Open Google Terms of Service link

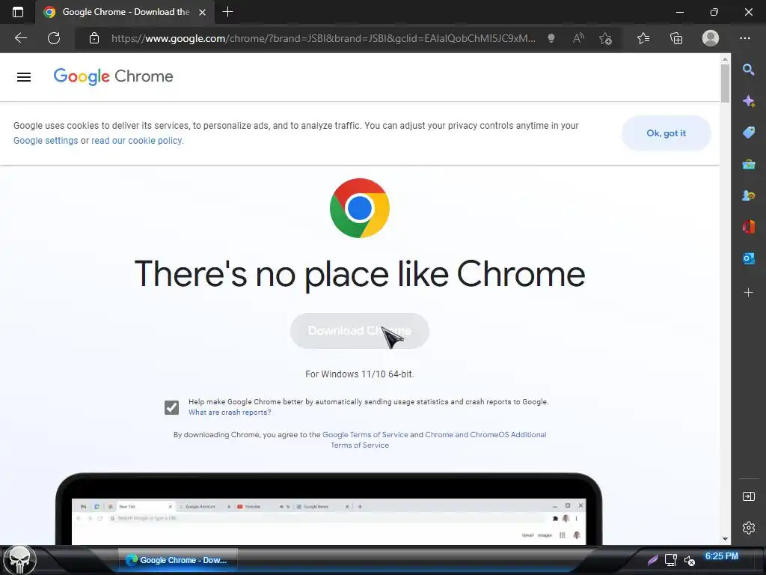click(x=365, y=435)
